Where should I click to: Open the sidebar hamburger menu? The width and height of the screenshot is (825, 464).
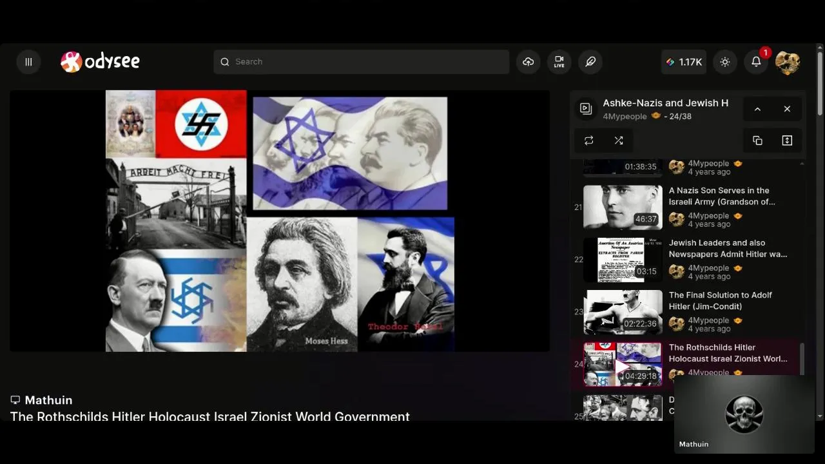28,62
